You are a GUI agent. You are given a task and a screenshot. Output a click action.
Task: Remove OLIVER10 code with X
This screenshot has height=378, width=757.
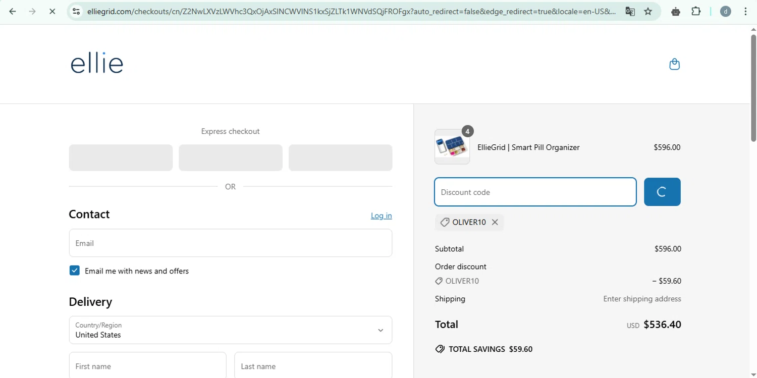(x=495, y=222)
